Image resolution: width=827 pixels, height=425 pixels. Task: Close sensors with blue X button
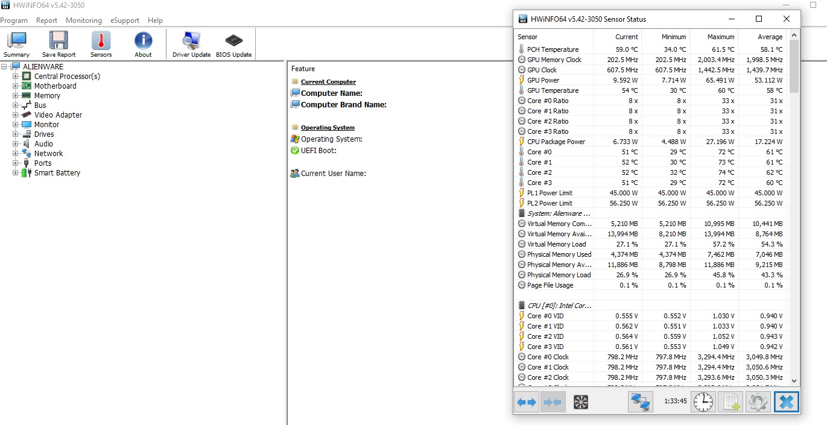786,402
